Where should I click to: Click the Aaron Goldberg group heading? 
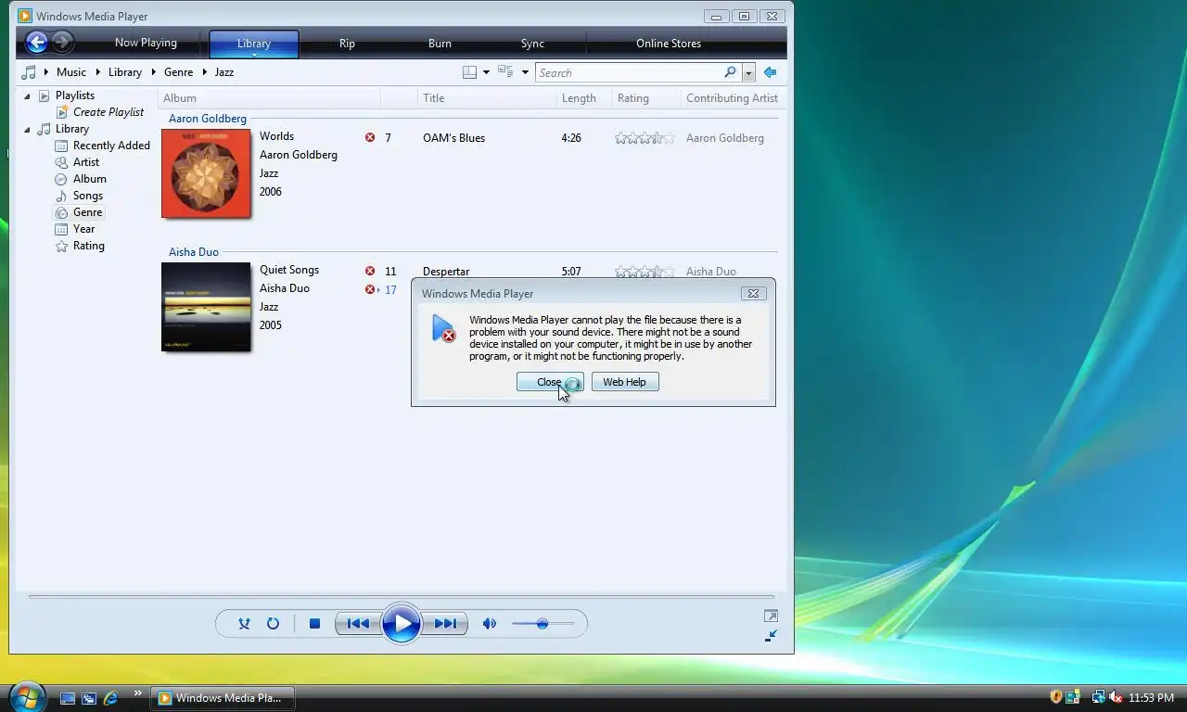(x=208, y=119)
